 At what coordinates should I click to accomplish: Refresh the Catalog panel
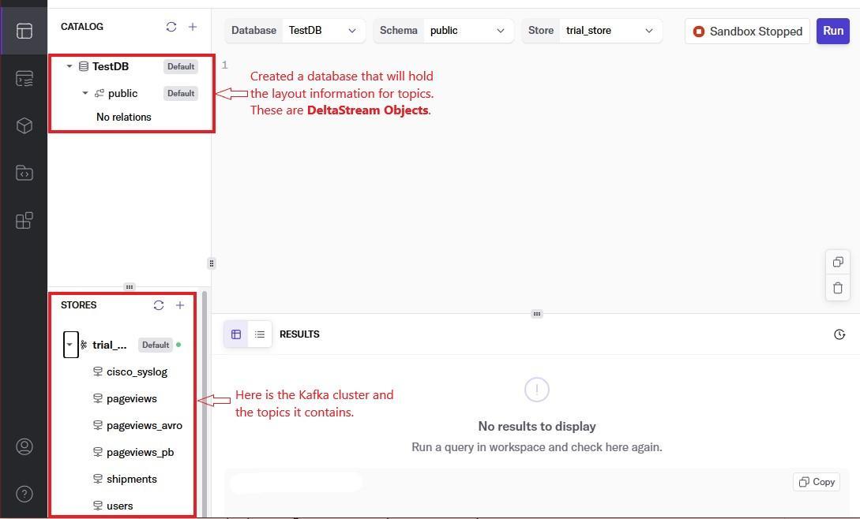171,26
